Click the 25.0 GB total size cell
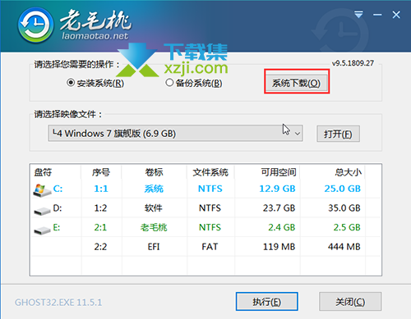The width and height of the screenshot is (411, 319). [343, 189]
